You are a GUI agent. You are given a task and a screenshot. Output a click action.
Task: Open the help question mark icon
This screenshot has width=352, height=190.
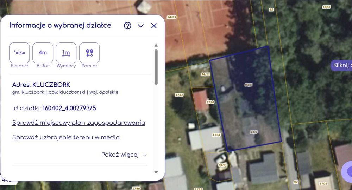[127, 26]
